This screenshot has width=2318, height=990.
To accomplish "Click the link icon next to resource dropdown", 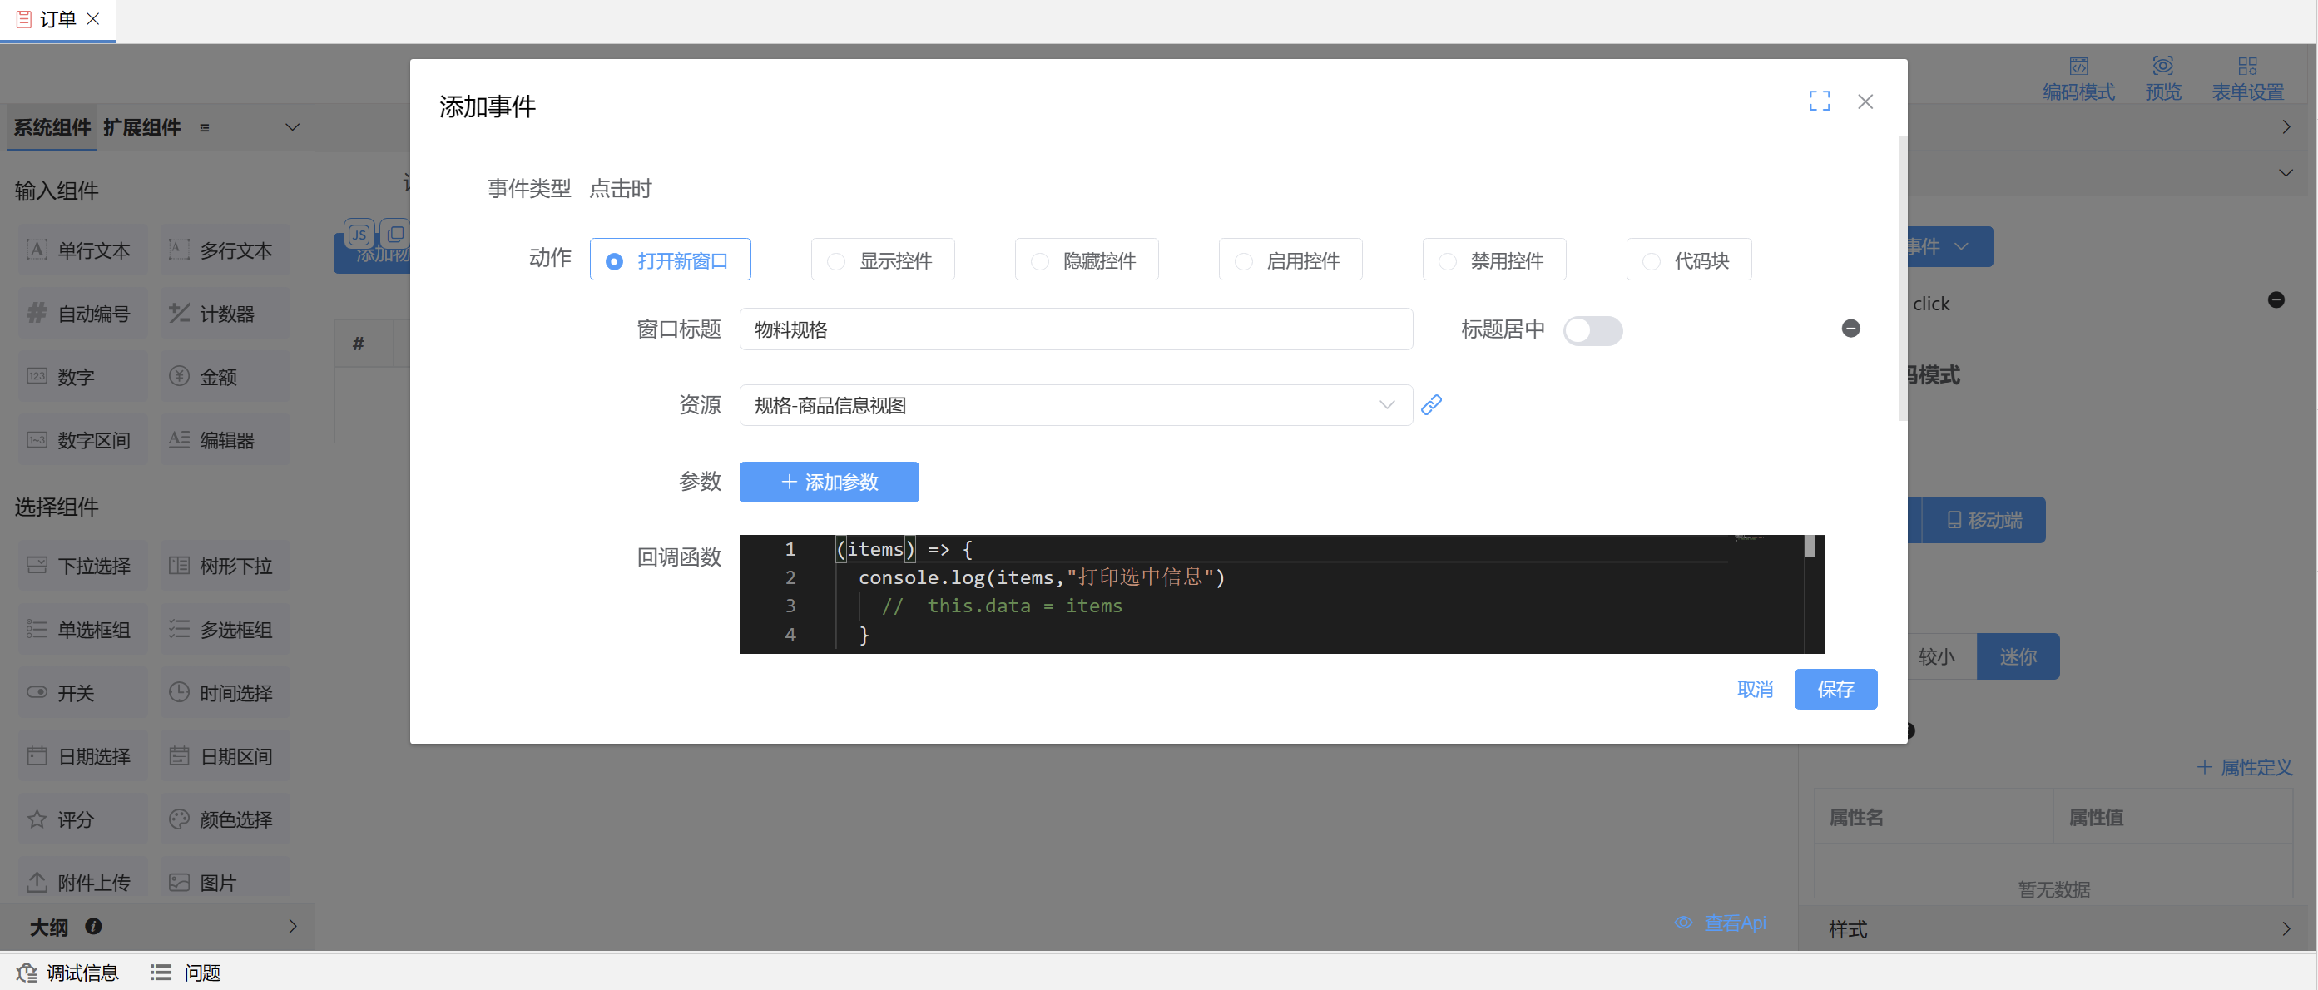I will (1431, 405).
